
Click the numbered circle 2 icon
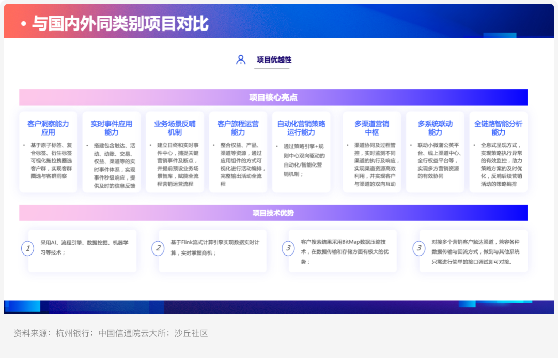tap(158, 248)
